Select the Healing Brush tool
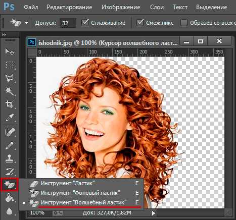Screen dimensions: 236x220 point(10,132)
